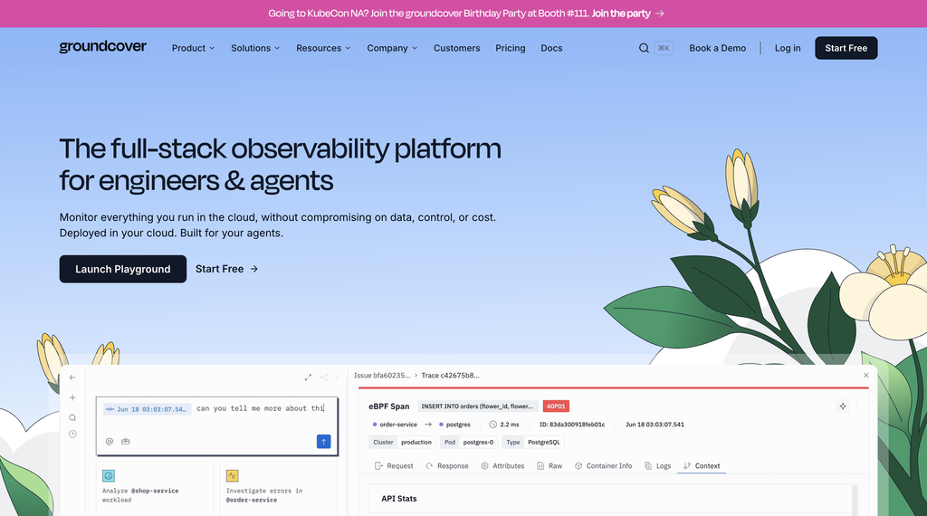Image resolution: width=927 pixels, height=516 pixels.
Task: Open the history clock icon in sidebar
Action: [x=72, y=434]
